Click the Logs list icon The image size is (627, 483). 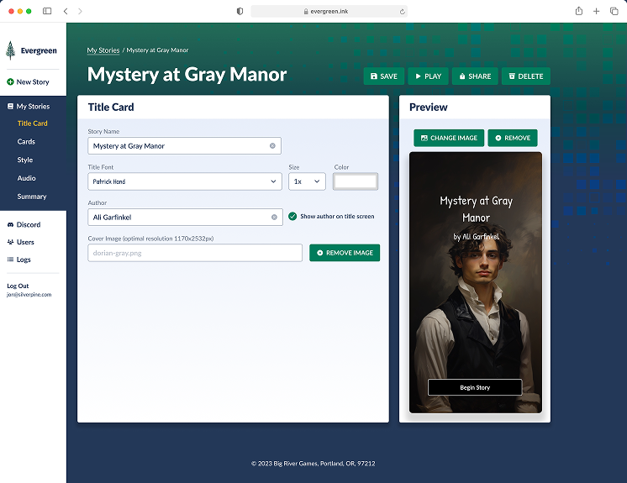10,260
